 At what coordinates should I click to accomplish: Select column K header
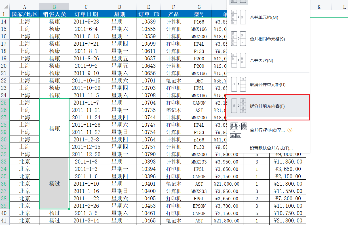[x=319, y=7]
